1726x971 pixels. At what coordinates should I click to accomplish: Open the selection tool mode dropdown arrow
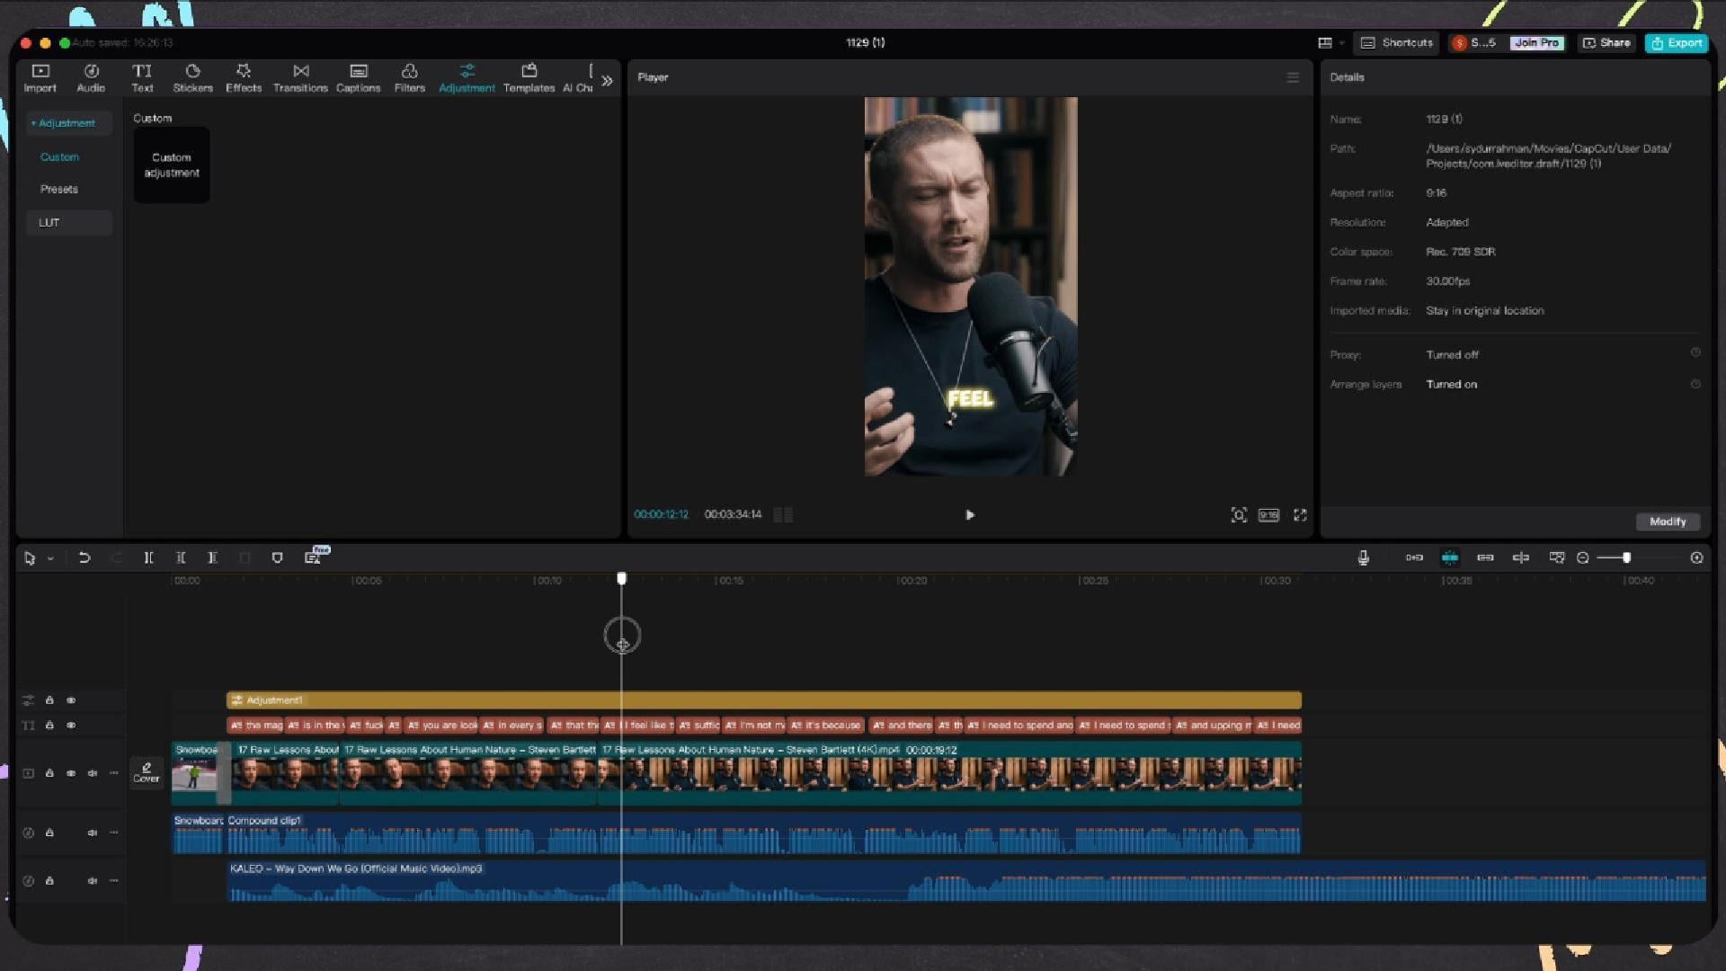pyautogui.click(x=50, y=559)
